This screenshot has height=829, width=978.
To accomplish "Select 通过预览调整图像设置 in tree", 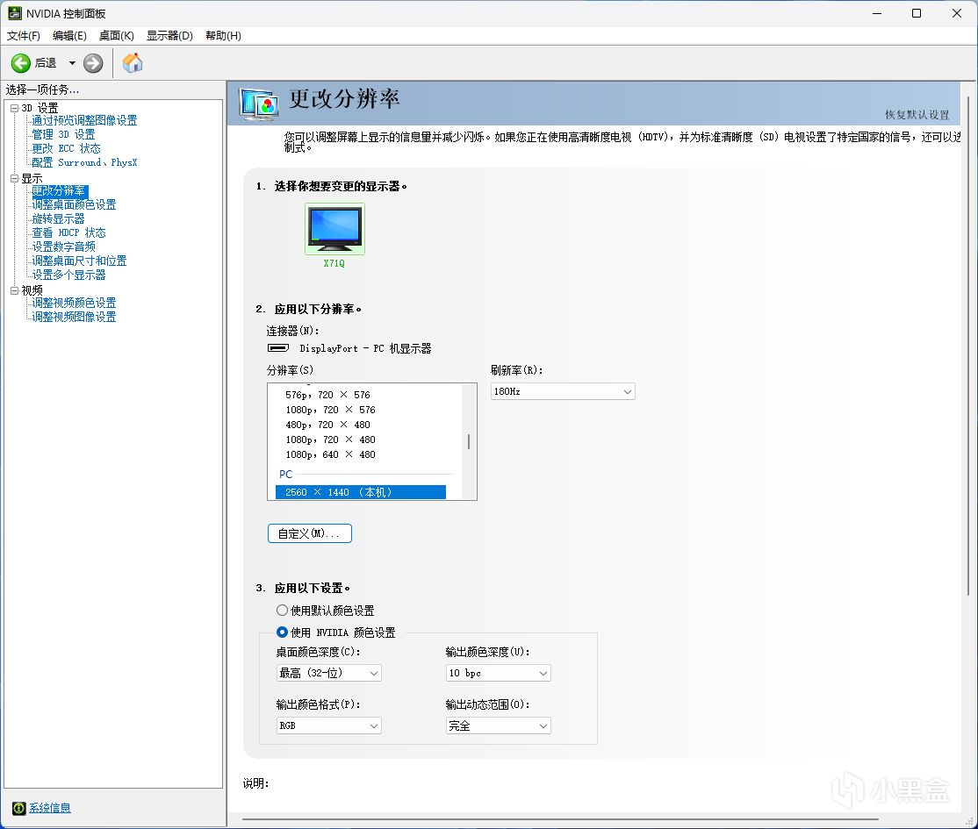I will pyautogui.click(x=84, y=120).
